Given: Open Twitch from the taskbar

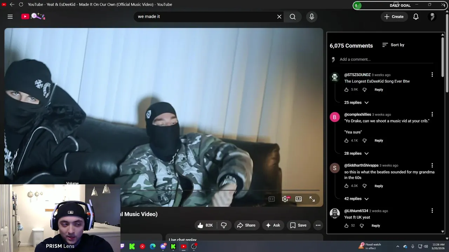Looking at the screenshot, I should point(122,246).
